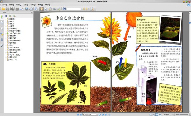Zoom in with the plus button
Viewport: 191px width, 116px height.
tap(190, 114)
